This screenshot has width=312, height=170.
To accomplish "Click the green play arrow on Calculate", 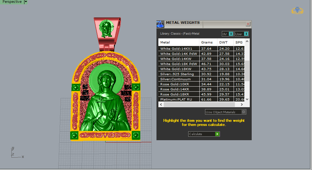I will point(217,134).
